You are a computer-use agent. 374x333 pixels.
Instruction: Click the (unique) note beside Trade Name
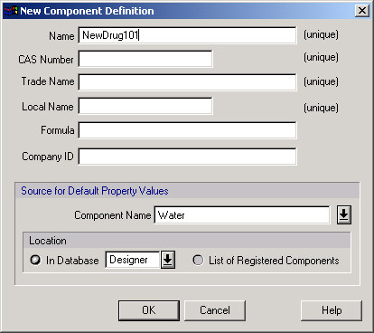[x=321, y=81]
